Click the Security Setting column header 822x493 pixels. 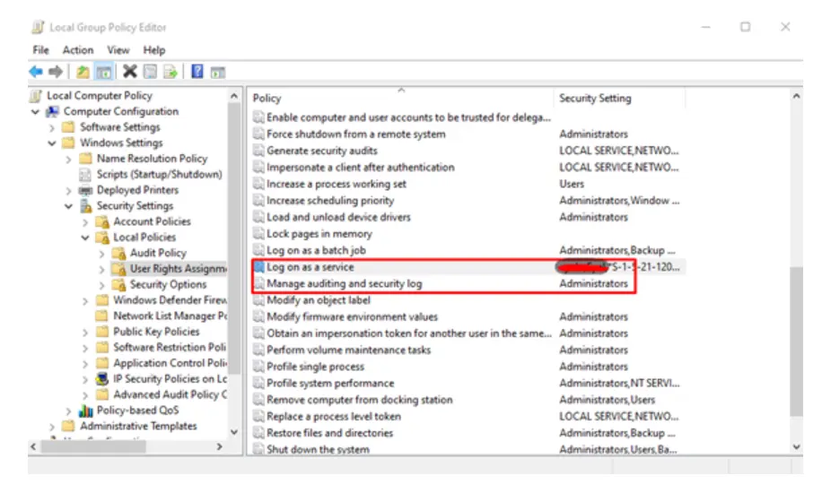pos(595,98)
